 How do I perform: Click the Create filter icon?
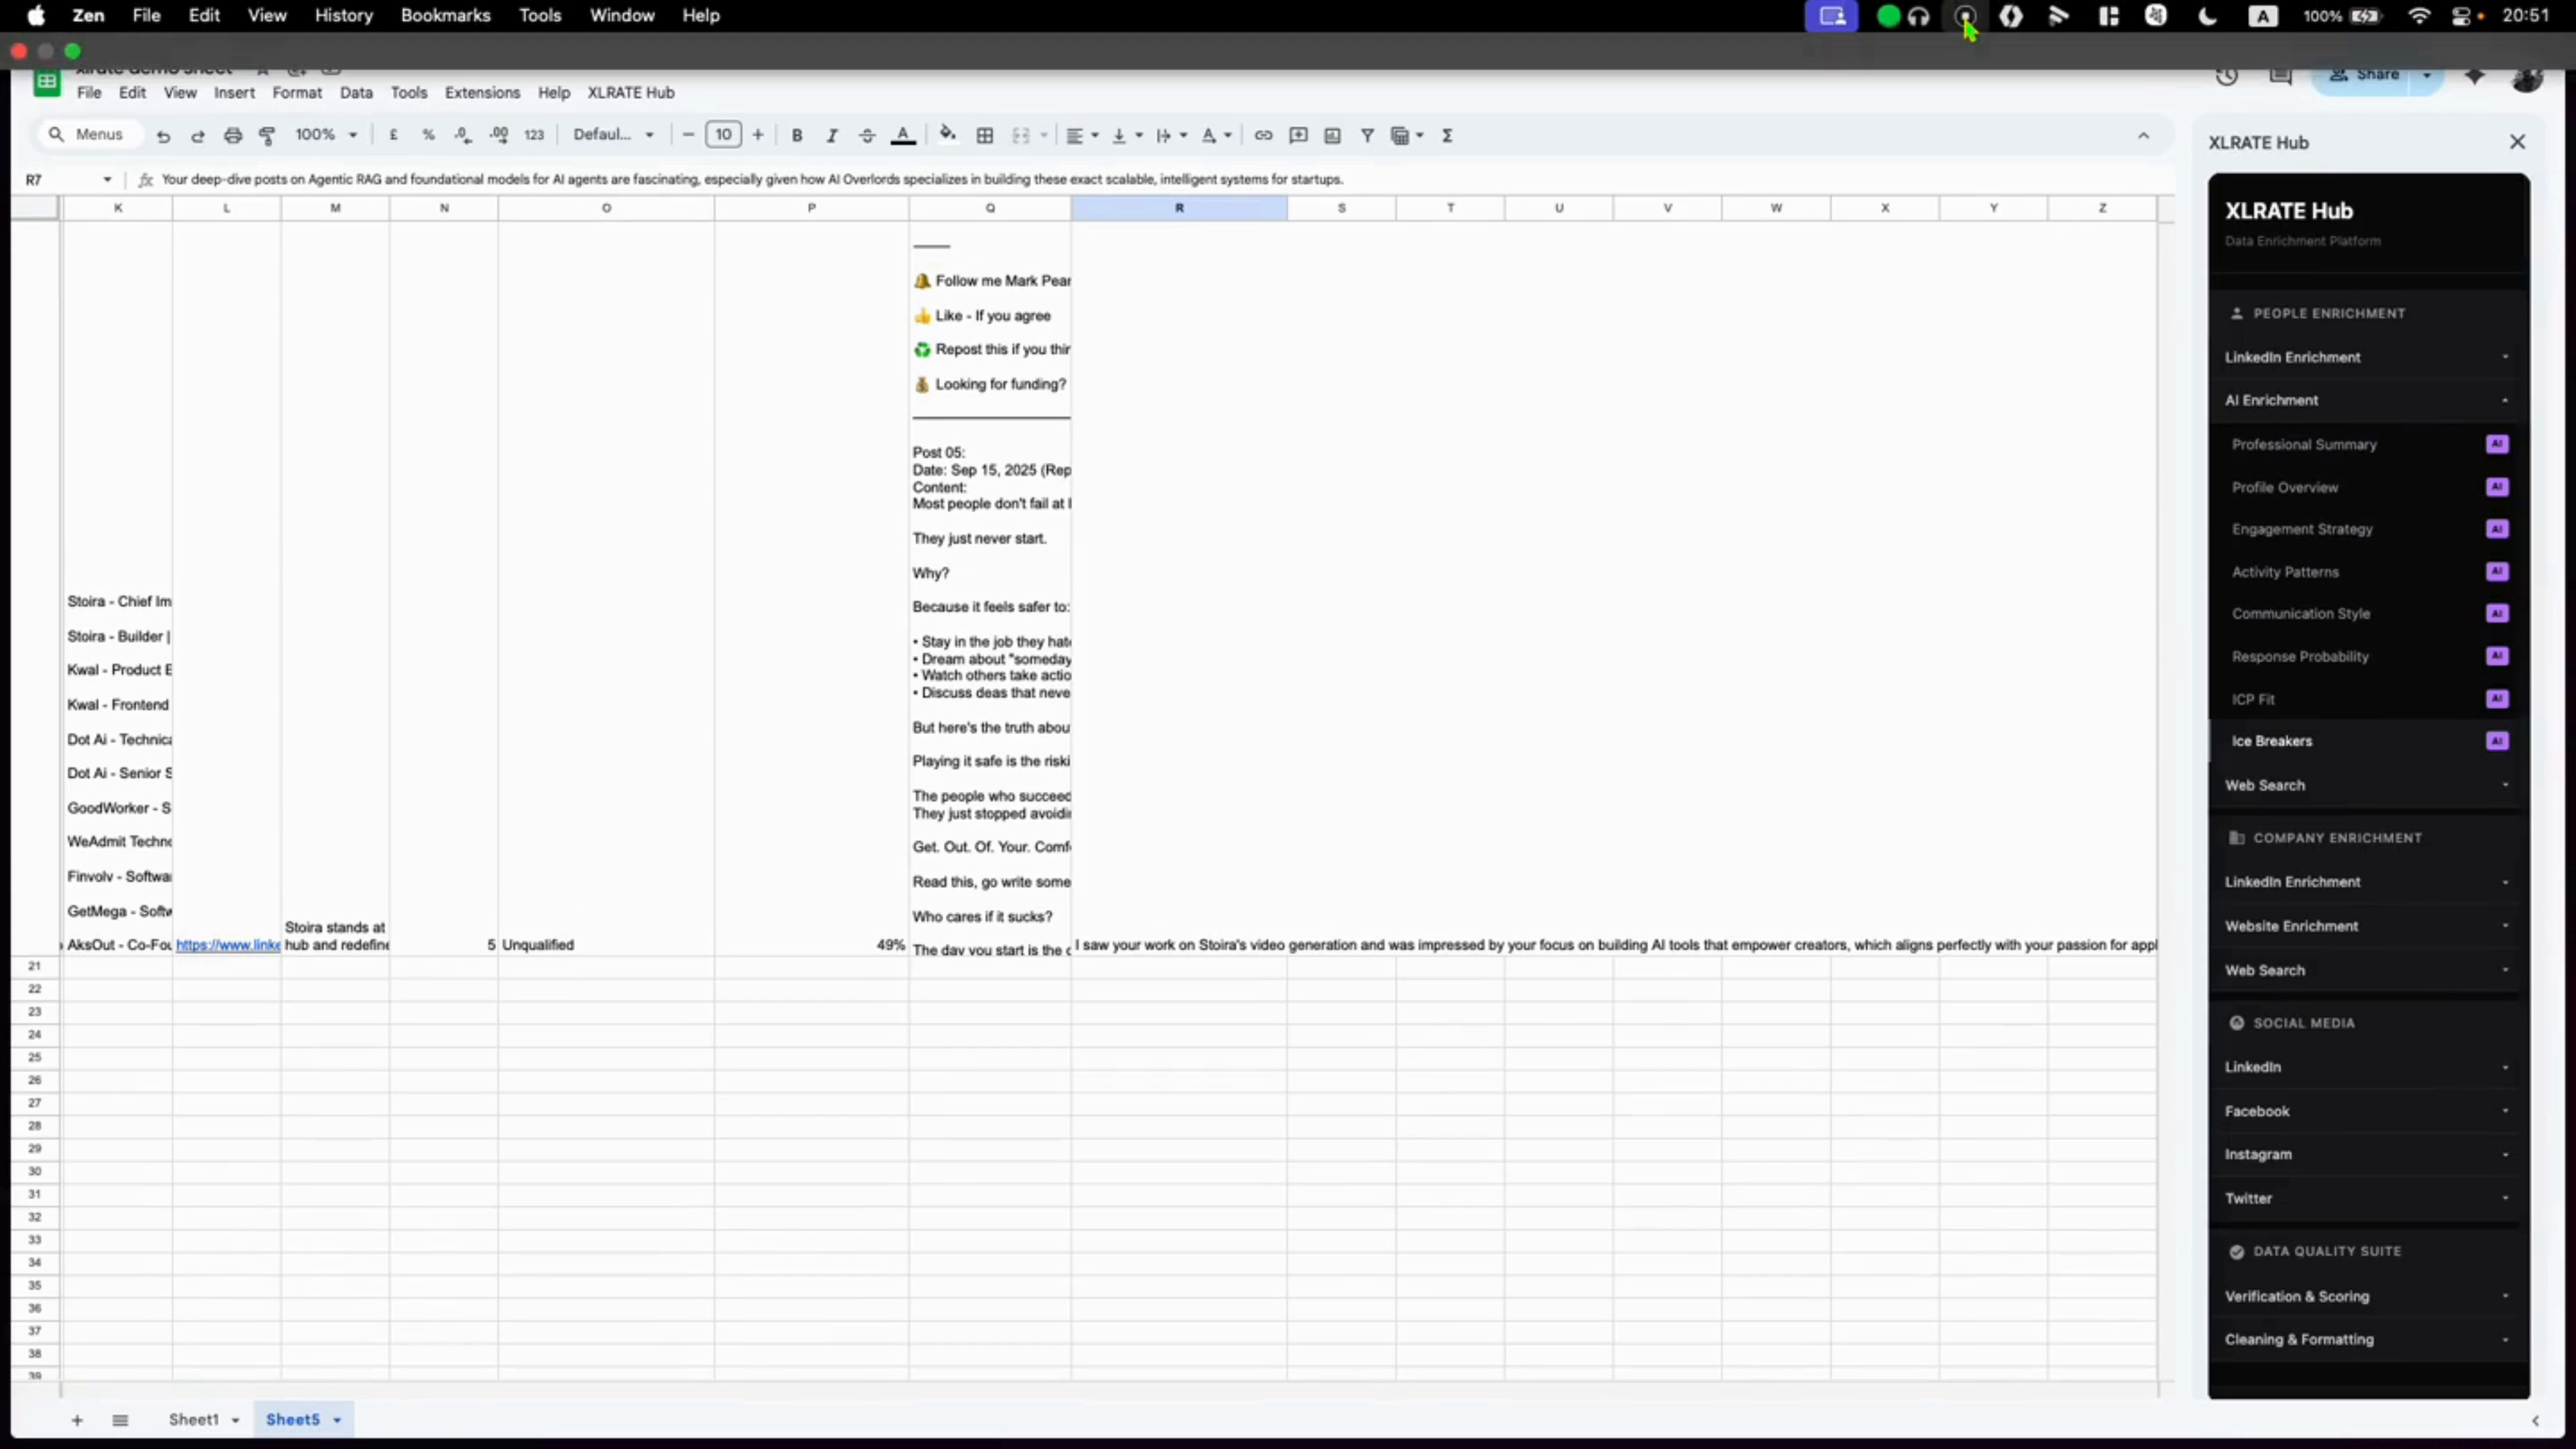1367,135
